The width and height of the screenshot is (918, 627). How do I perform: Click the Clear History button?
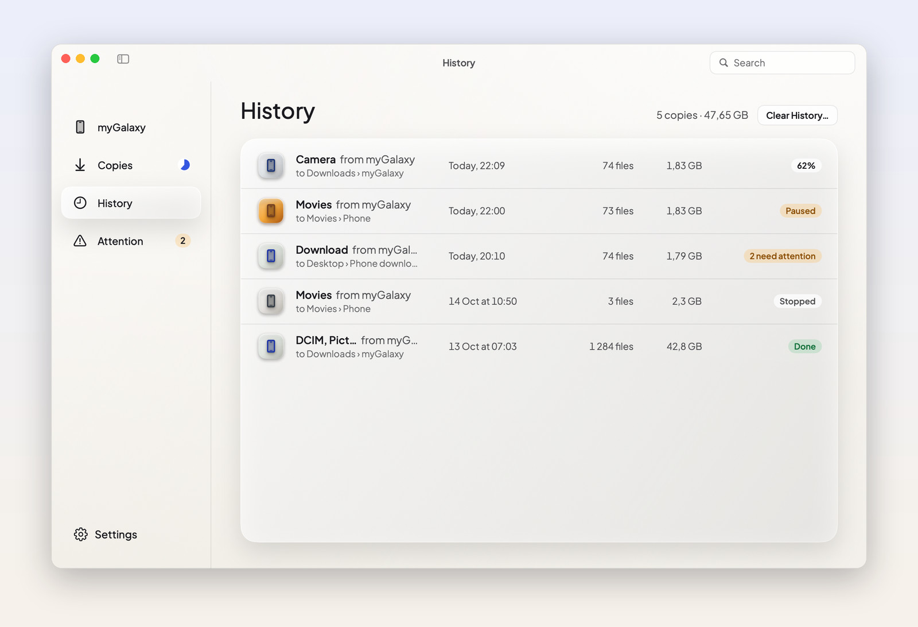(x=797, y=115)
